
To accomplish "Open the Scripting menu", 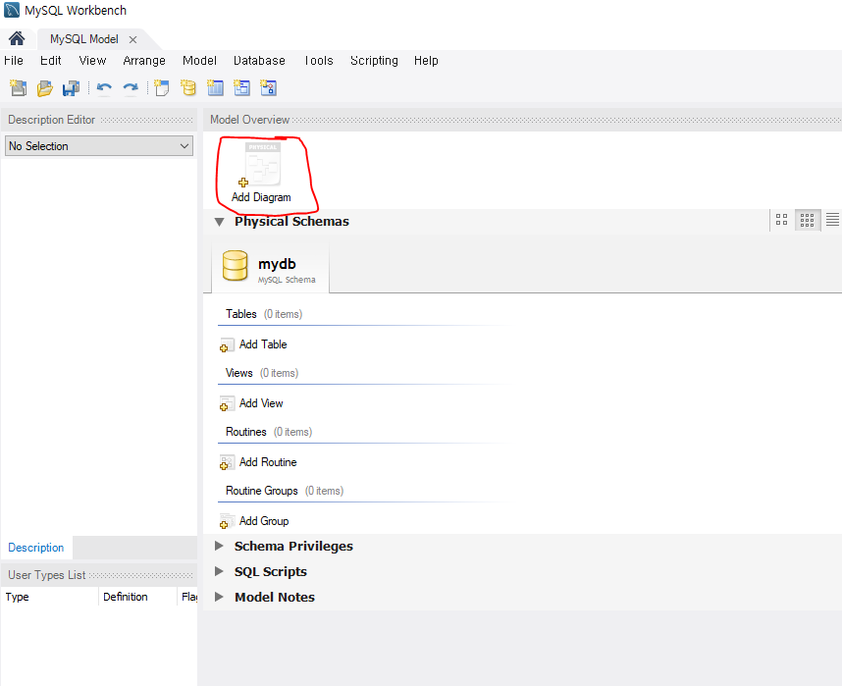I will pos(374,61).
